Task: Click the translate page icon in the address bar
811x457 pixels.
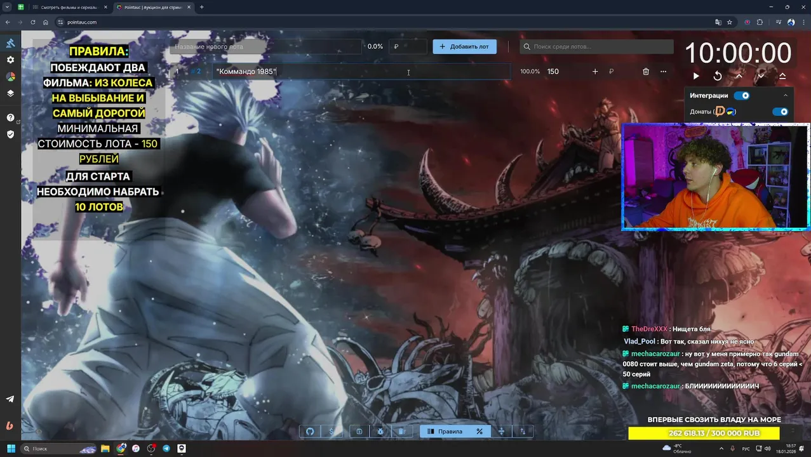Action: coord(718,22)
